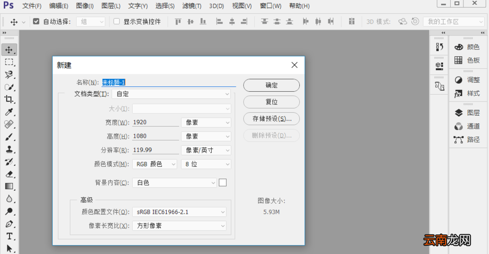Image resolution: width=489 pixels, height=254 pixels.
Task: Open the 帮助(H) menu
Action: click(299, 6)
